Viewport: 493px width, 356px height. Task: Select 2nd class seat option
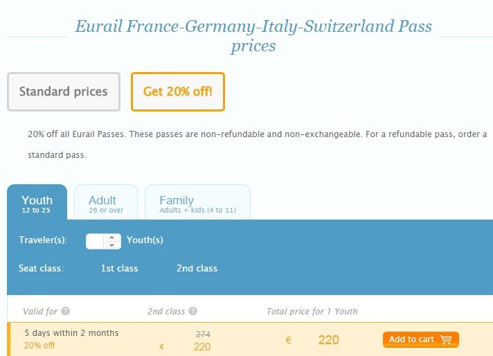[197, 269]
